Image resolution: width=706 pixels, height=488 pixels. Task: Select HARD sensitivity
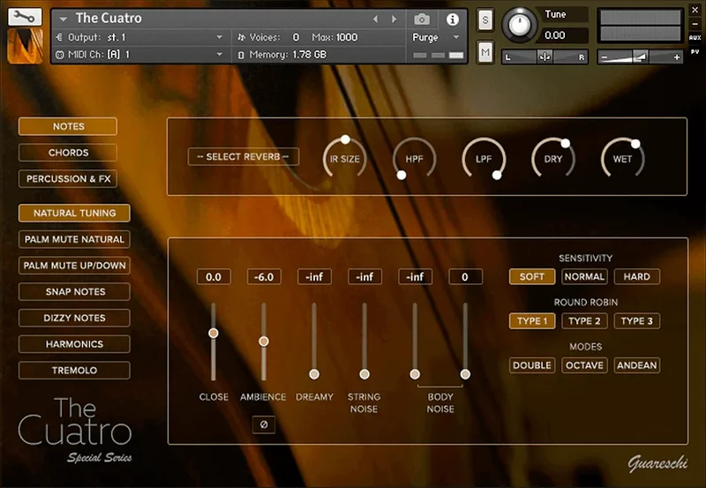pyautogui.click(x=636, y=276)
